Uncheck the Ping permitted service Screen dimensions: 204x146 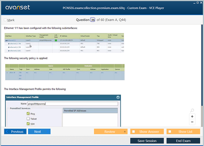click(x=28, y=114)
